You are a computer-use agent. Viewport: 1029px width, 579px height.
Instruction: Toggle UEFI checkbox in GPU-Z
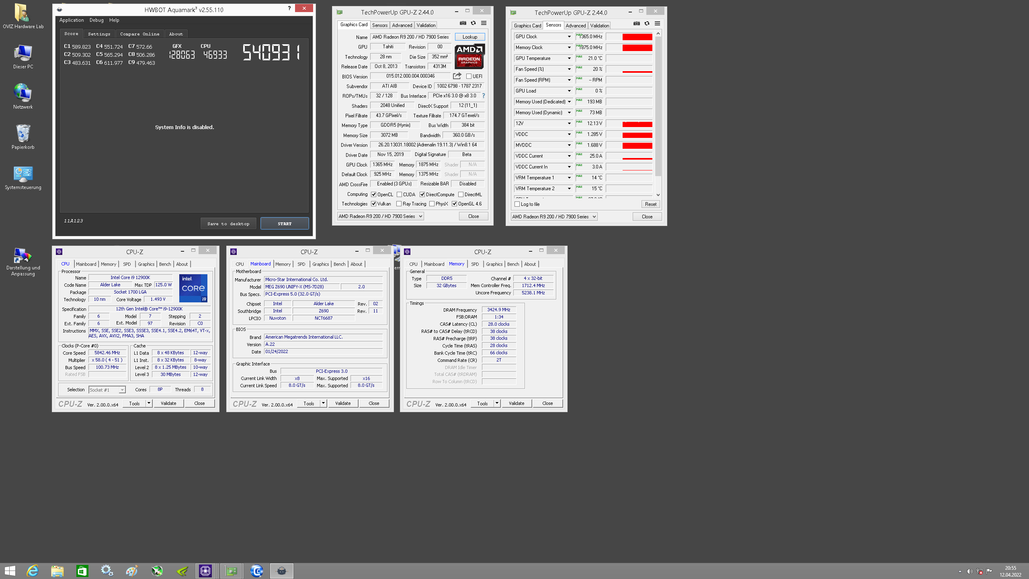click(x=469, y=76)
